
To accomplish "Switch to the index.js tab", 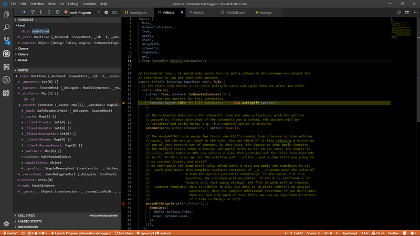I will (266, 12).
